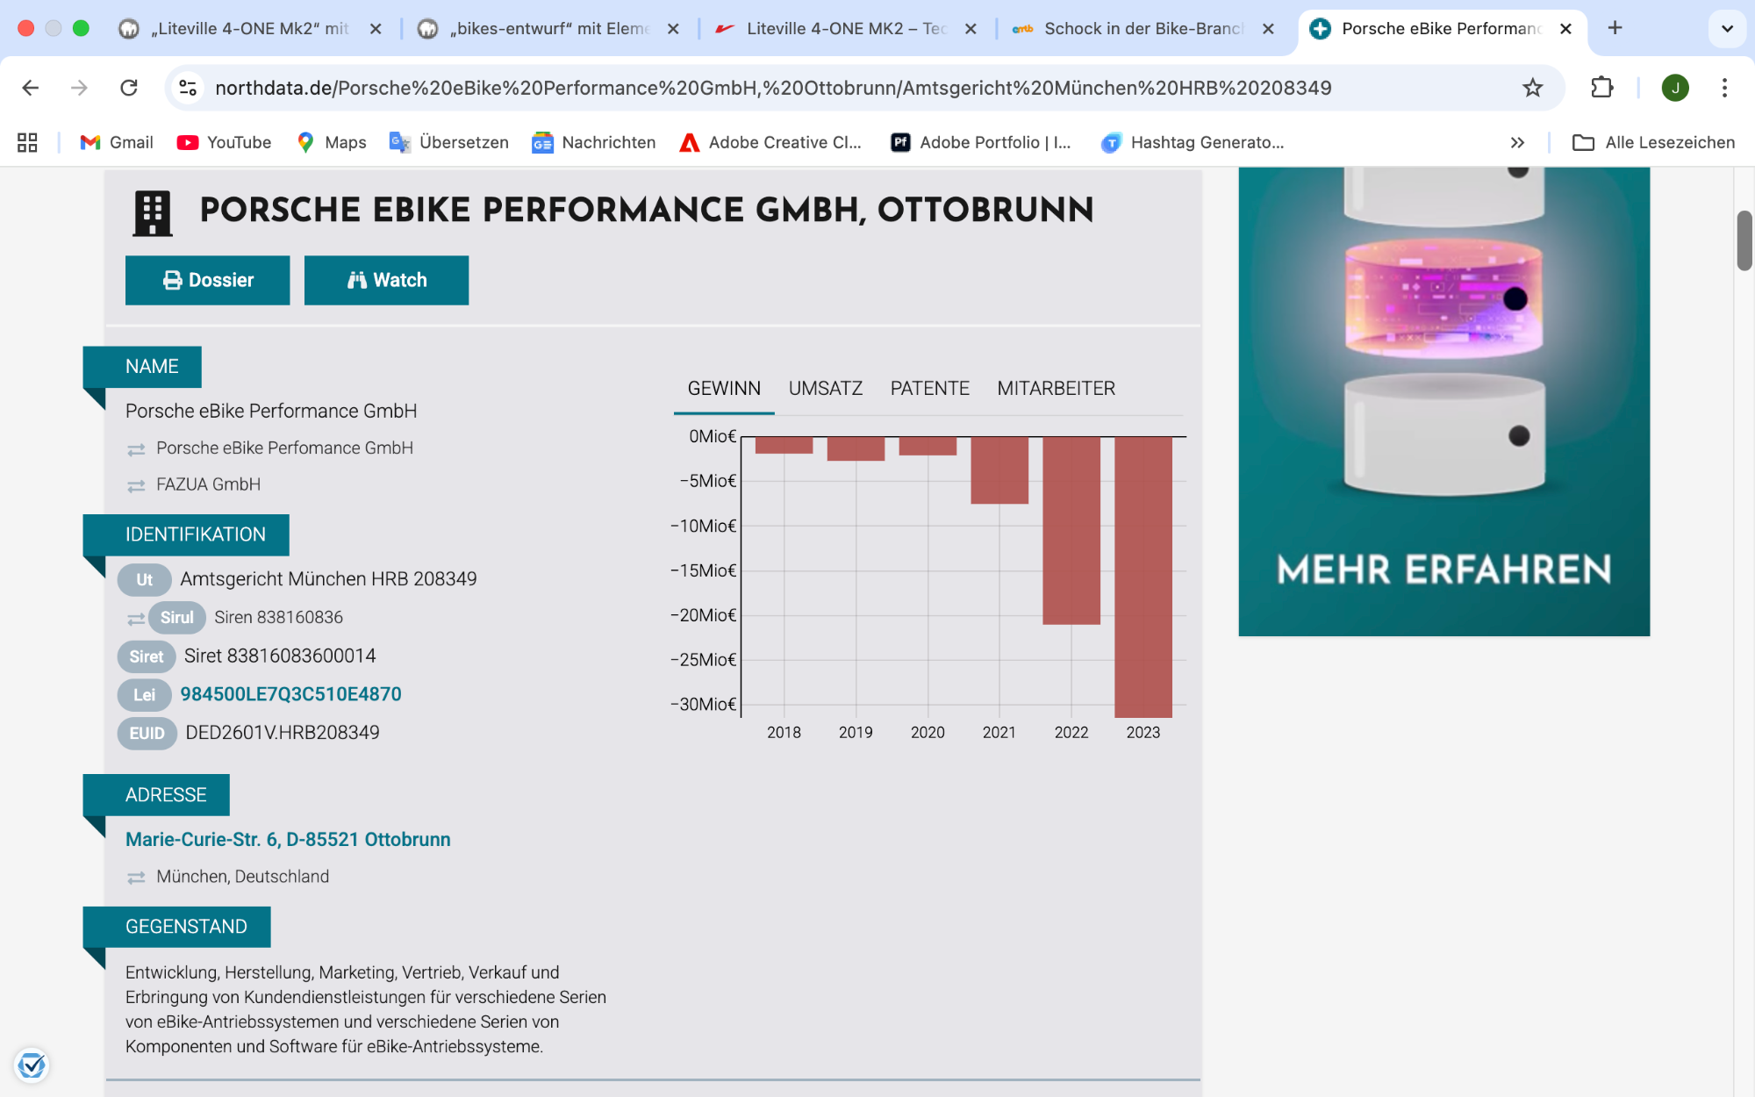Open Adobe Portfolio bookmark

click(x=982, y=142)
